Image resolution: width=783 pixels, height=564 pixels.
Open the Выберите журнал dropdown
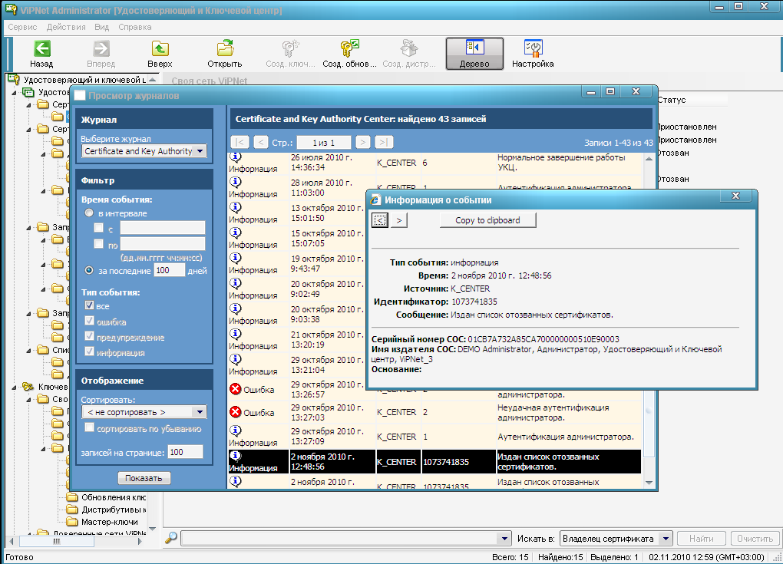[200, 151]
